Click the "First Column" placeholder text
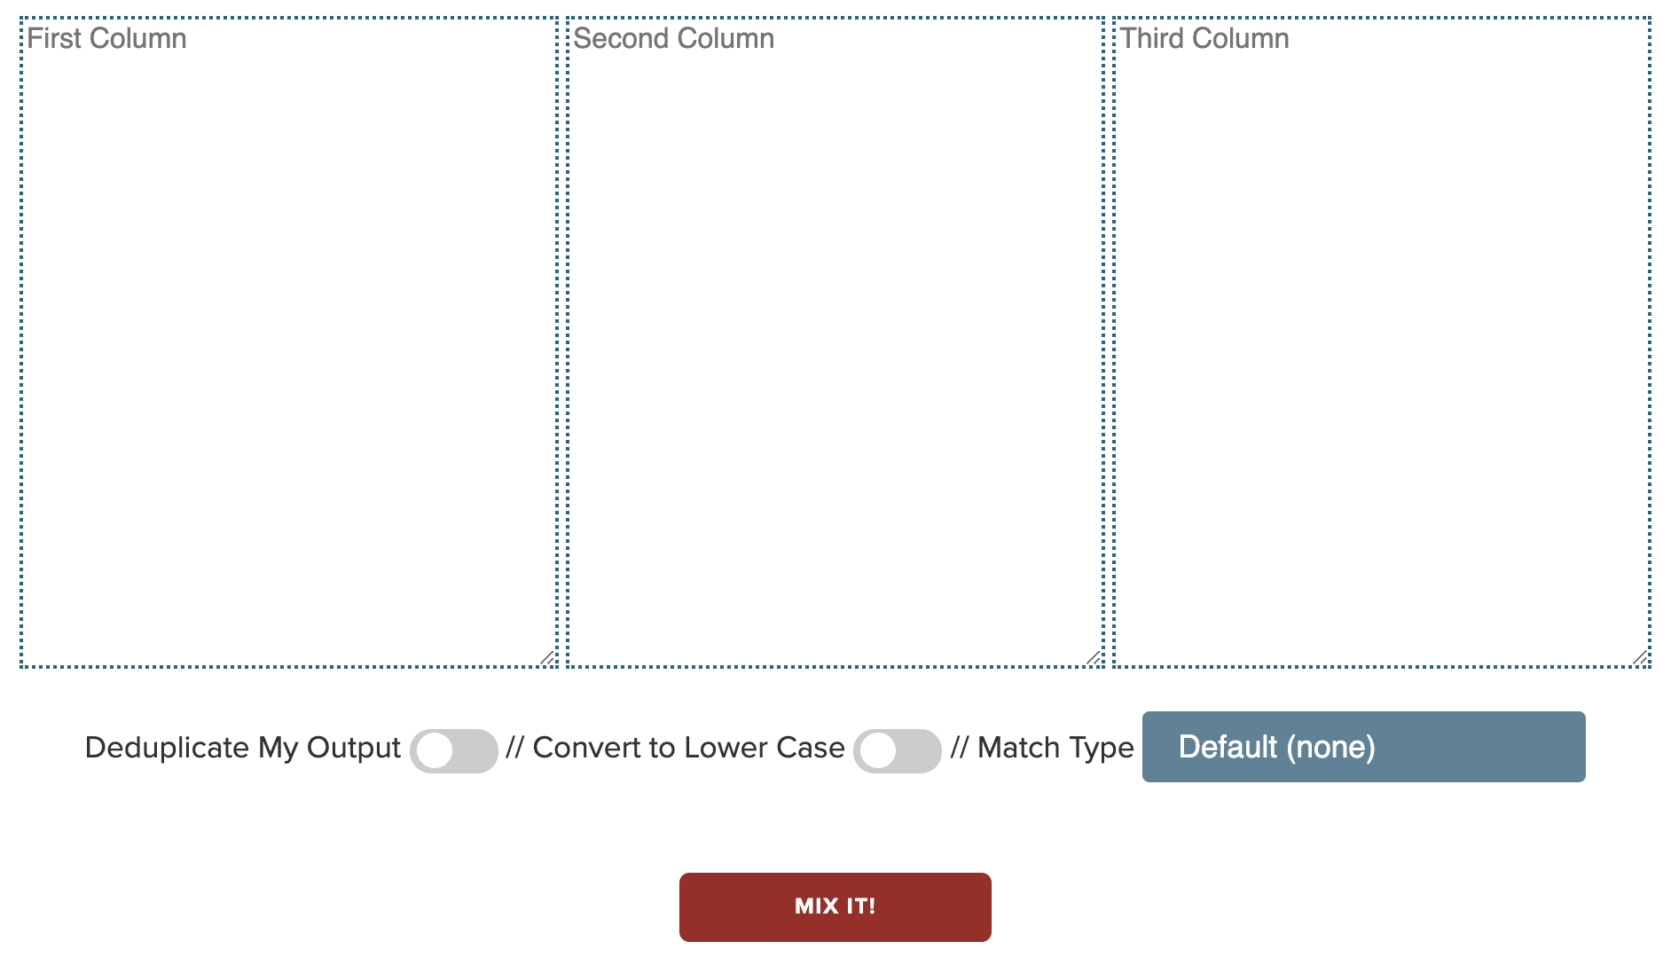The width and height of the screenshot is (1671, 965). tap(106, 38)
